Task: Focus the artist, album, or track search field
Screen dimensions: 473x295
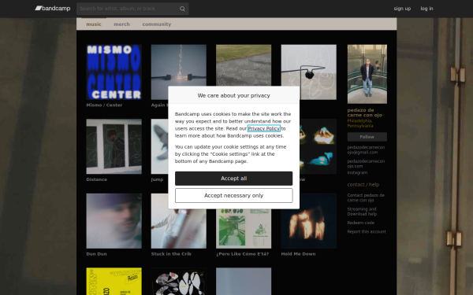Action: coord(132,9)
